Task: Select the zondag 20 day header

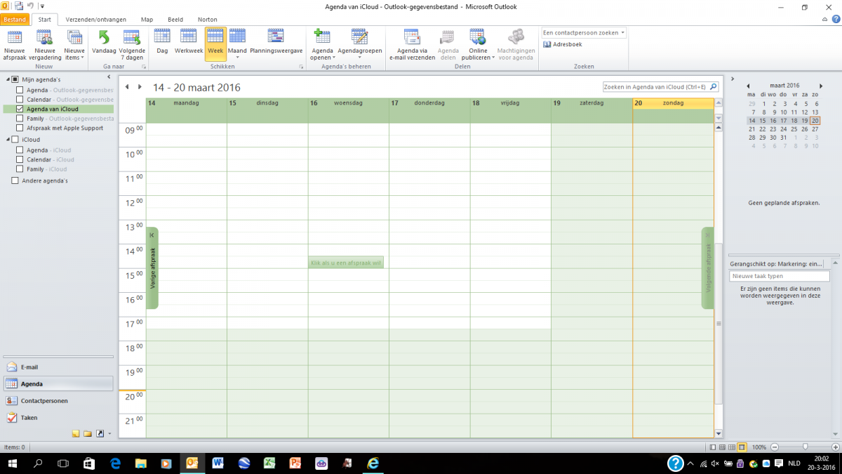Action: coord(673,103)
